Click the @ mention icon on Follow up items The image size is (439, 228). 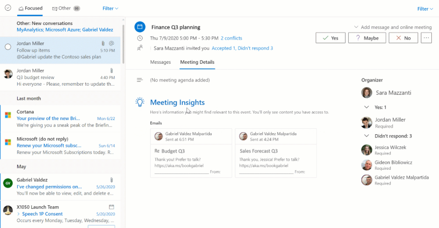point(112,43)
